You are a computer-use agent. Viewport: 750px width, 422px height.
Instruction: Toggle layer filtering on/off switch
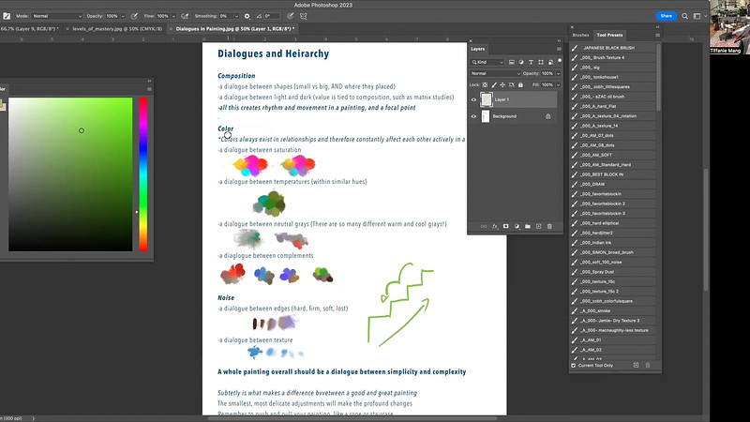pyautogui.click(x=560, y=61)
